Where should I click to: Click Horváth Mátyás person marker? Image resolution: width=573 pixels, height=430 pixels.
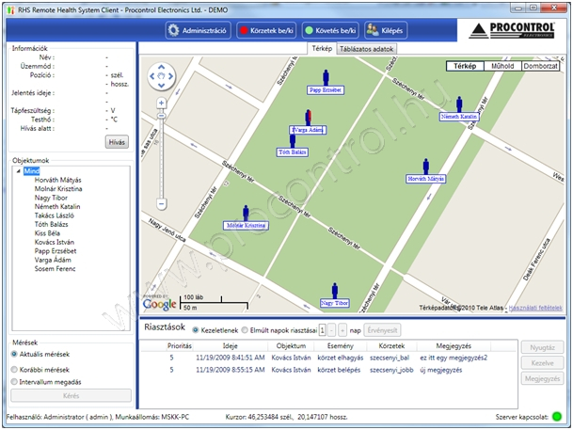425,167
